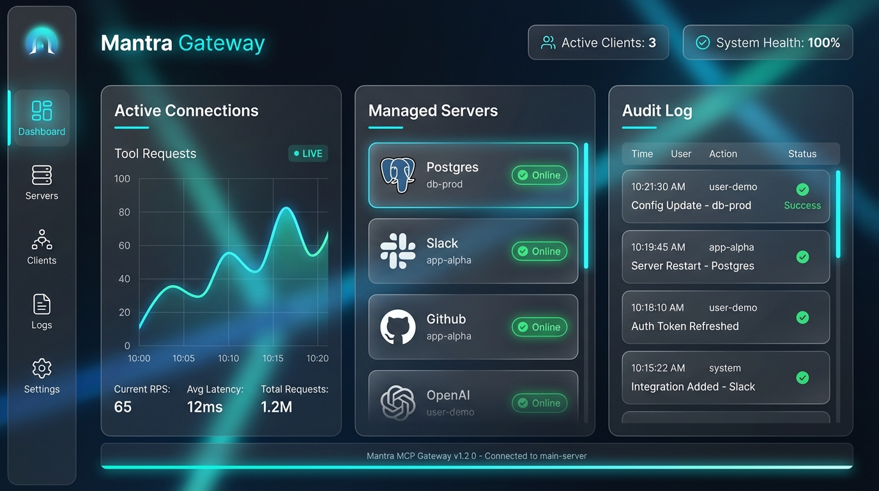This screenshot has height=491, width=879.
Task: Click the System Health 100% indicator
Action: [x=767, y=42]
